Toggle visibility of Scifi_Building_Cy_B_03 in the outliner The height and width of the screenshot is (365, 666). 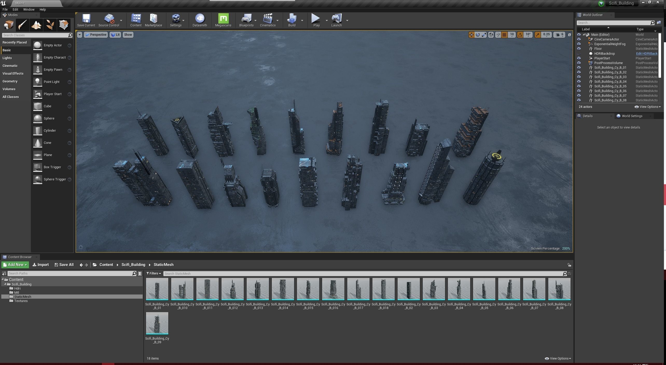pyautogui.click(x=579, y=77)
